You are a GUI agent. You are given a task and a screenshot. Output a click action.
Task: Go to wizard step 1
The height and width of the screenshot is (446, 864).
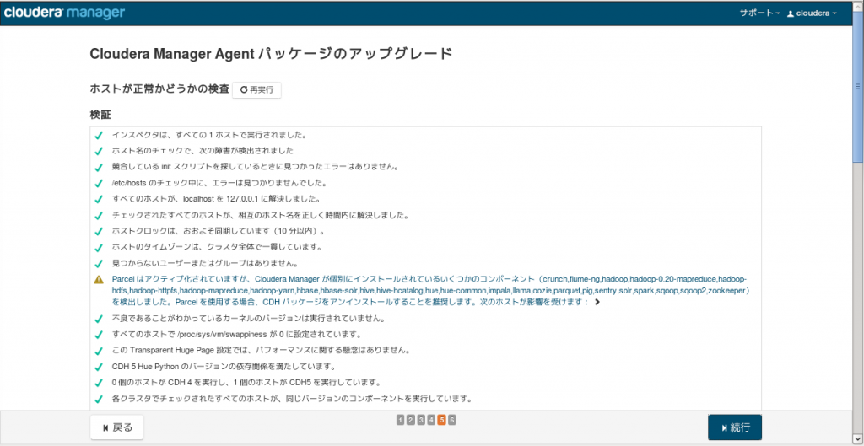point(400,420)
